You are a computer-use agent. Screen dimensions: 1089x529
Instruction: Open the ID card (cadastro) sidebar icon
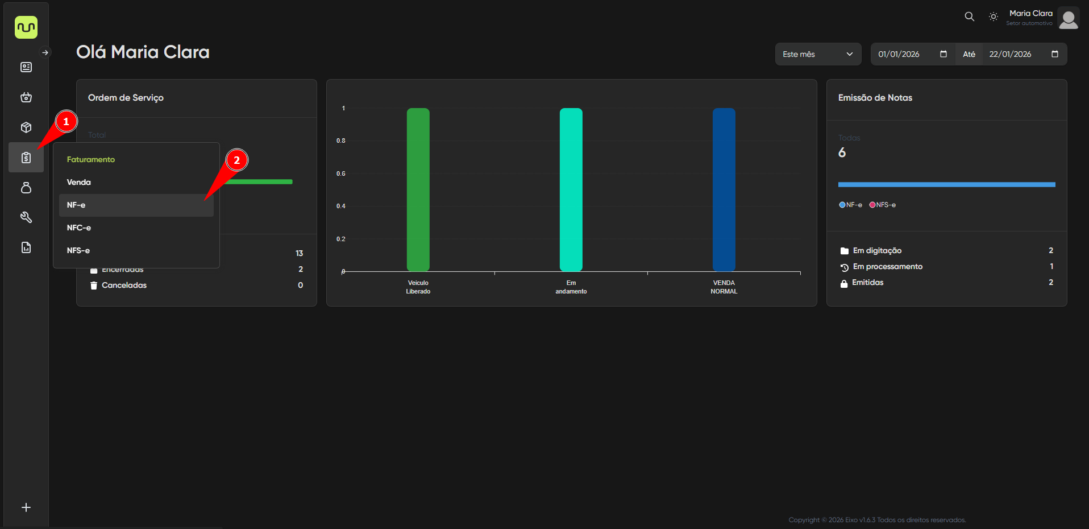point(26,67)
